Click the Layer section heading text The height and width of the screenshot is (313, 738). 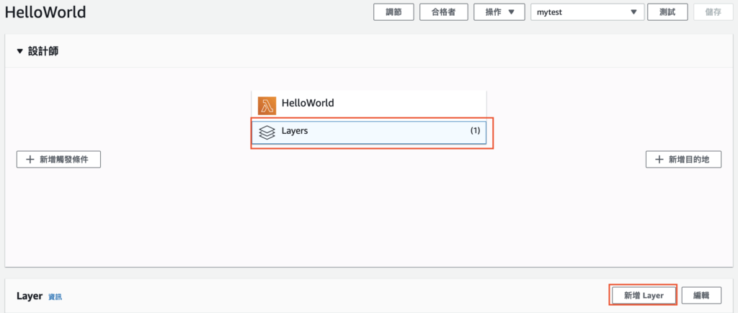[x=30, y=296]
